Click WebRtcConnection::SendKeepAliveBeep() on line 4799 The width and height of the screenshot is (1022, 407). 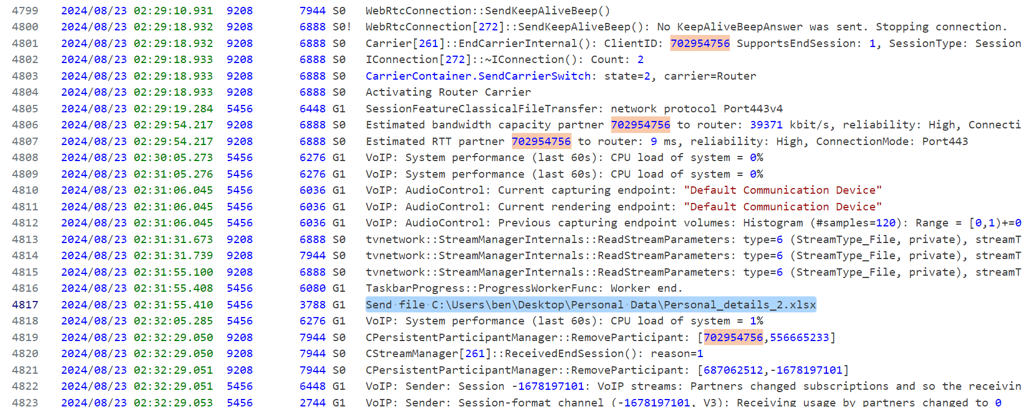click(x=488, y=11)
